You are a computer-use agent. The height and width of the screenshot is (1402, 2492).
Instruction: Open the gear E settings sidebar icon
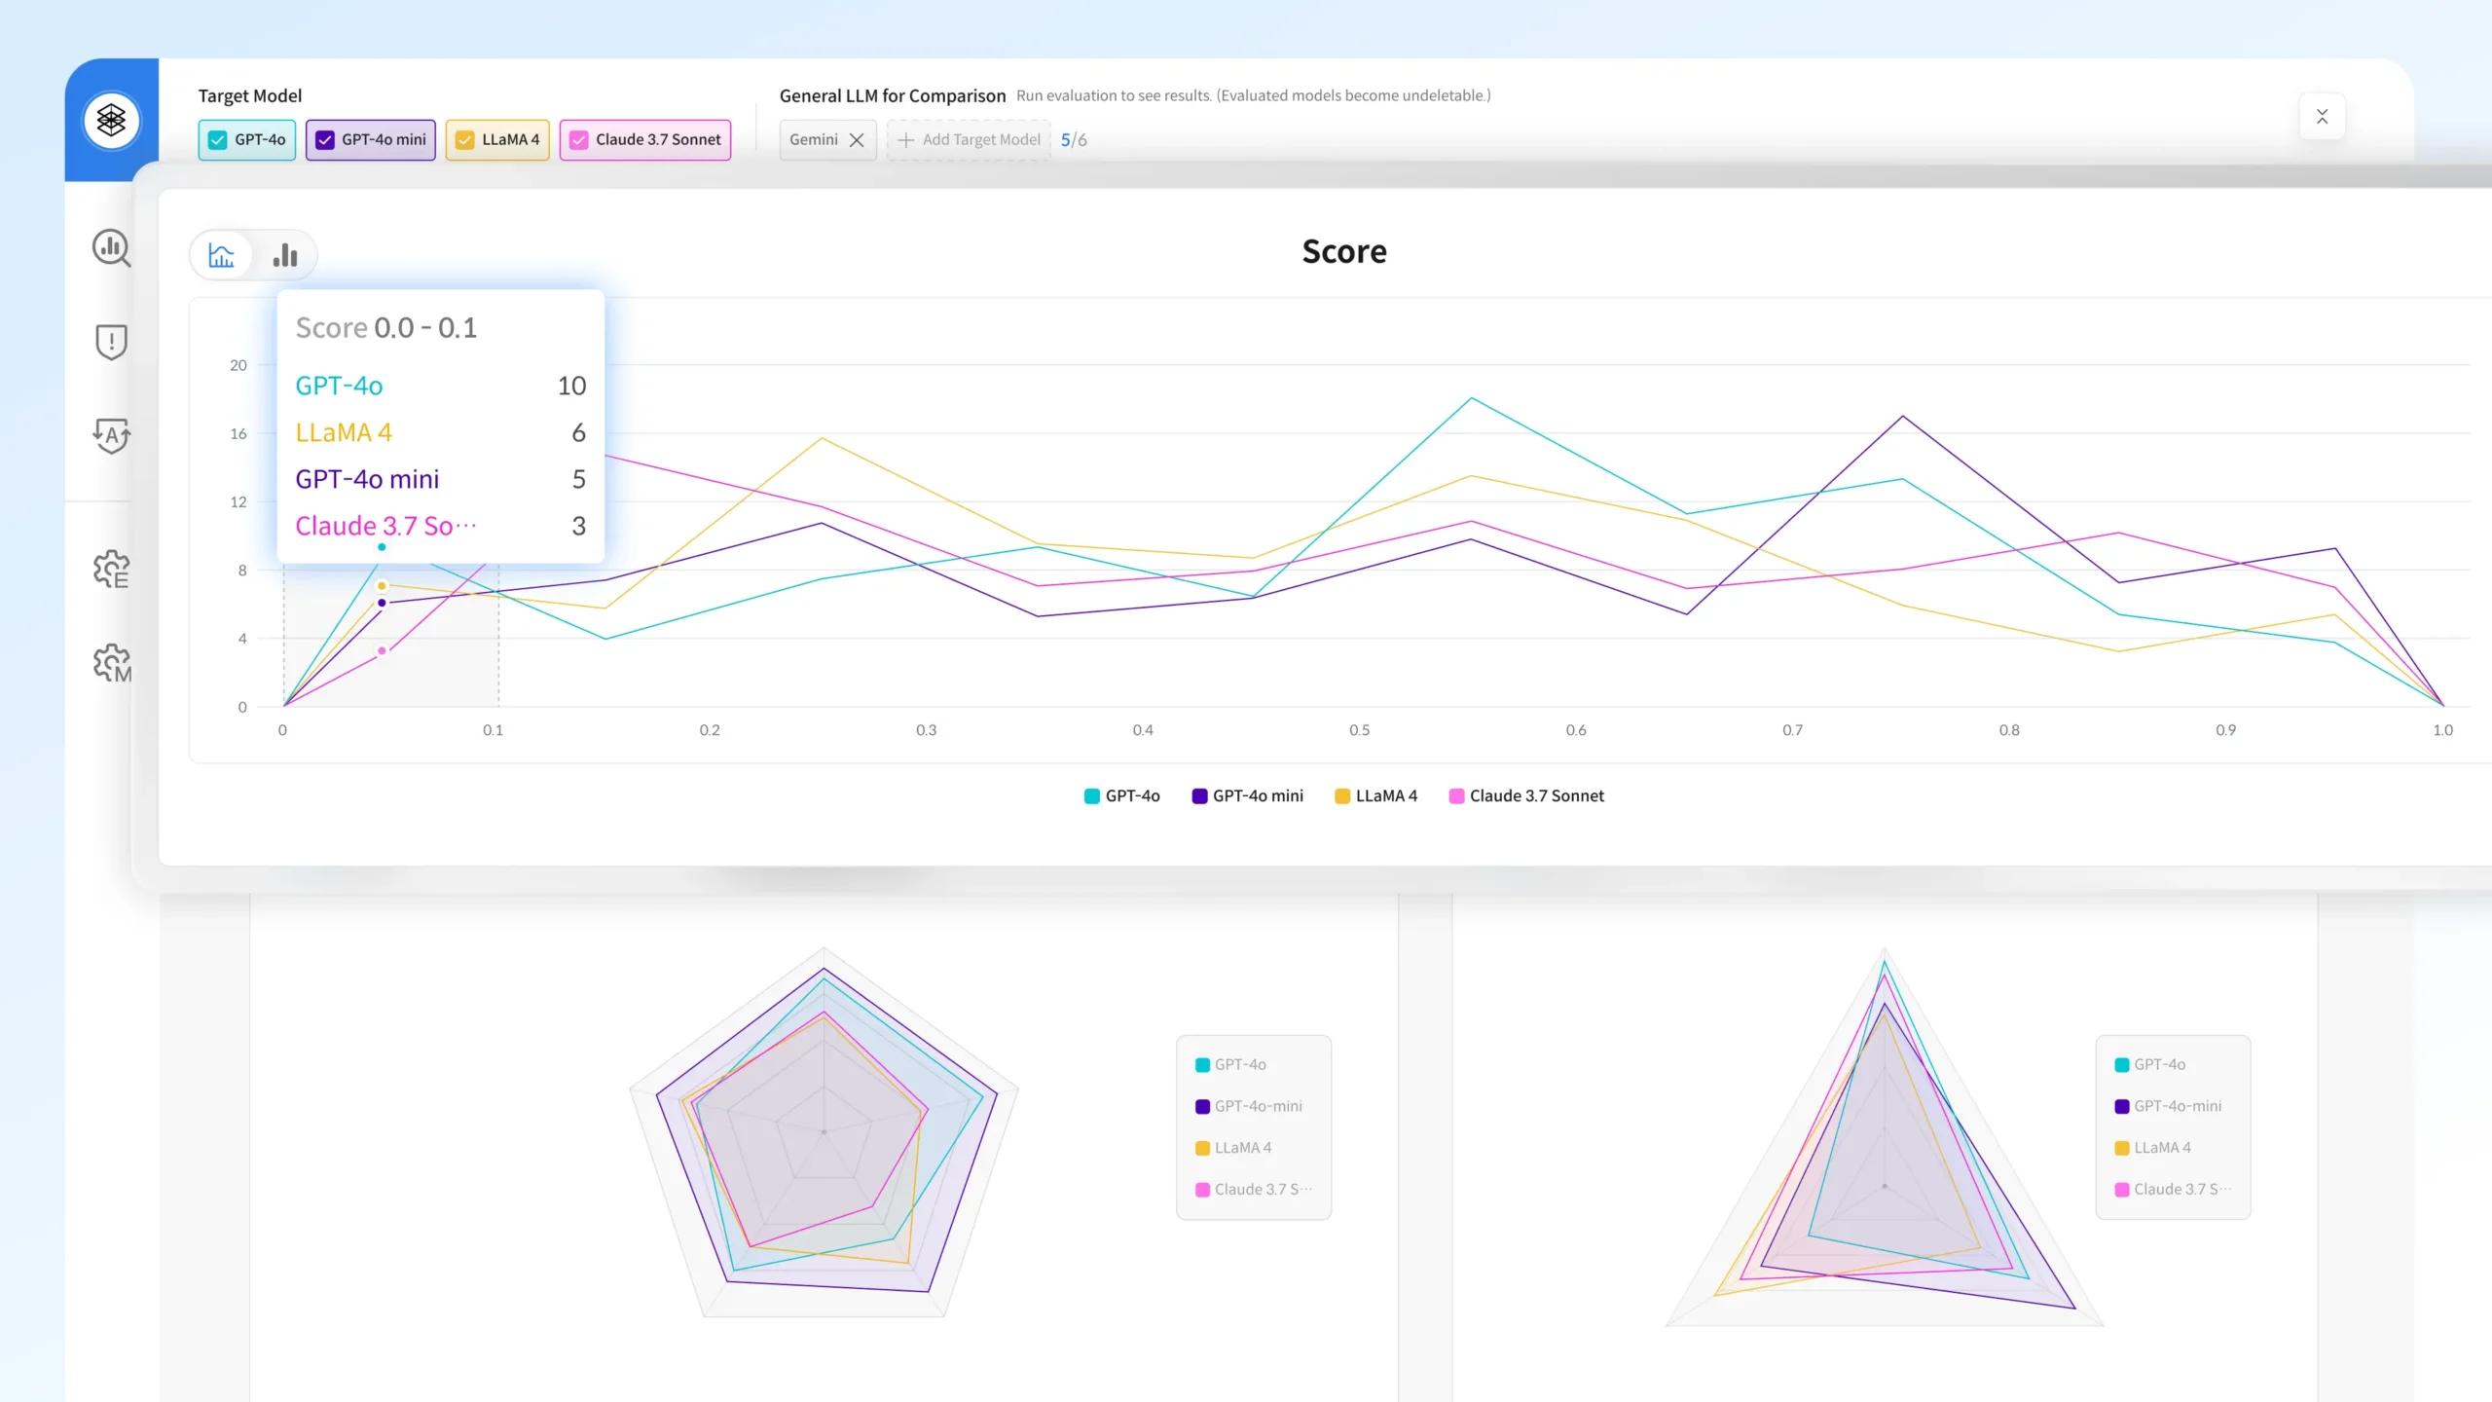coord(111,569)
